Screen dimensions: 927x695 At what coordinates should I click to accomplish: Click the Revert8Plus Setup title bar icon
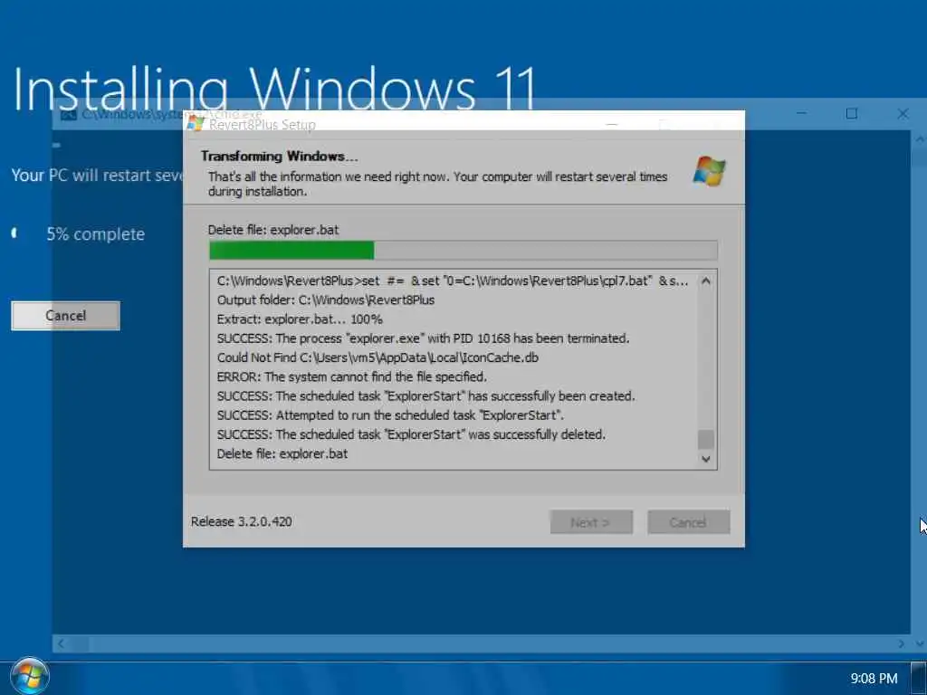click(196, 123)
